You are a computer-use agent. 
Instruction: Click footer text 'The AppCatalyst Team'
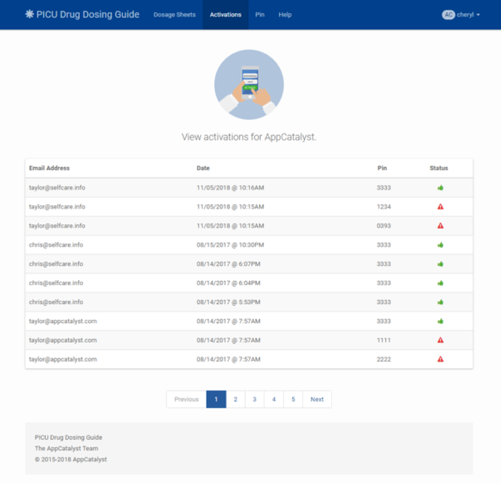point(66,448)
